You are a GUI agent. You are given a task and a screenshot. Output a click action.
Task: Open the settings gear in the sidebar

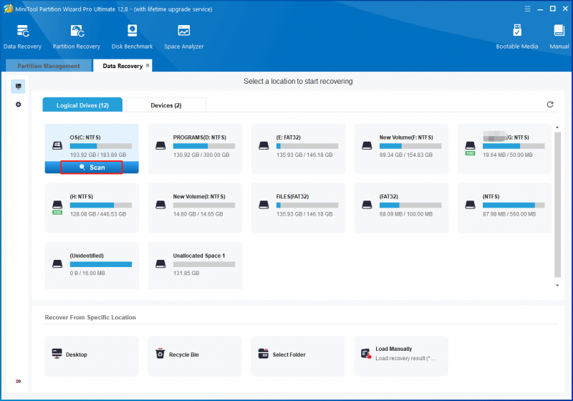(19, 105)
